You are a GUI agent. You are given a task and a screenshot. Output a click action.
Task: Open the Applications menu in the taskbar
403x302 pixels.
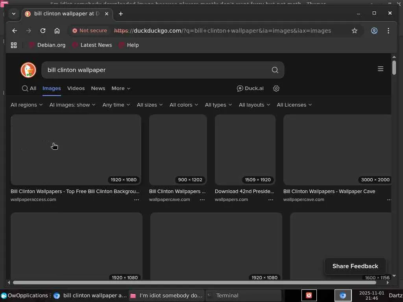tap(26, 296)
